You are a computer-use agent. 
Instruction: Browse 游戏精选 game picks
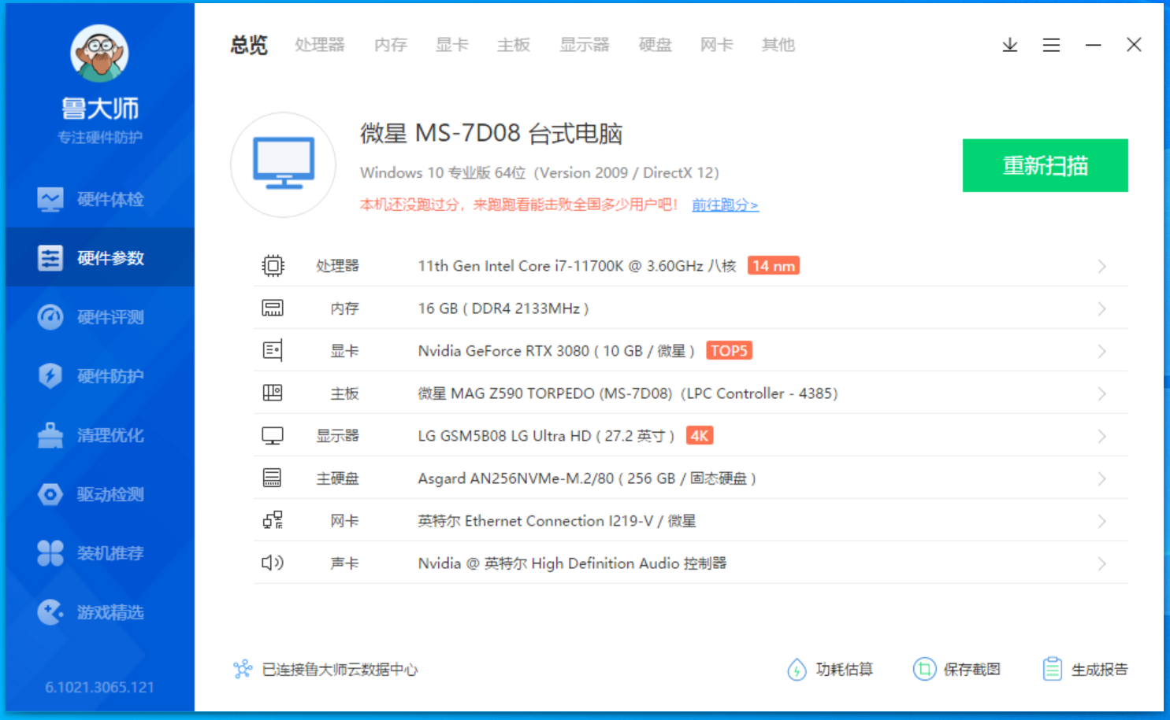pyautogui.click(x=98, y=612)
